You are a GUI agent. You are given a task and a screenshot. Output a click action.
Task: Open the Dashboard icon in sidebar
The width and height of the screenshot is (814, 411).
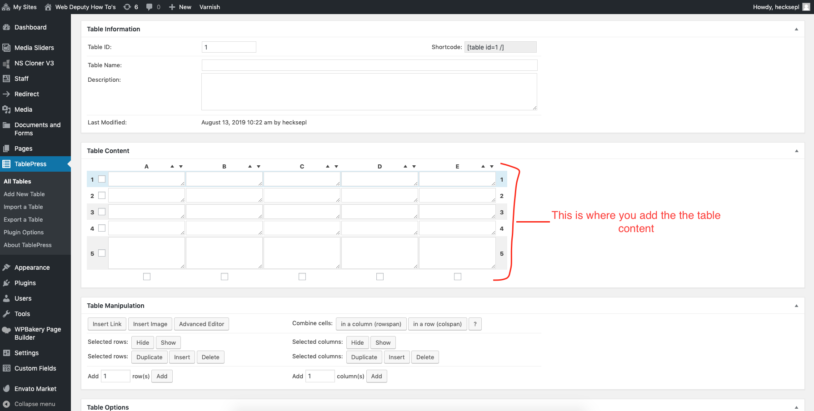click(6, 27)
